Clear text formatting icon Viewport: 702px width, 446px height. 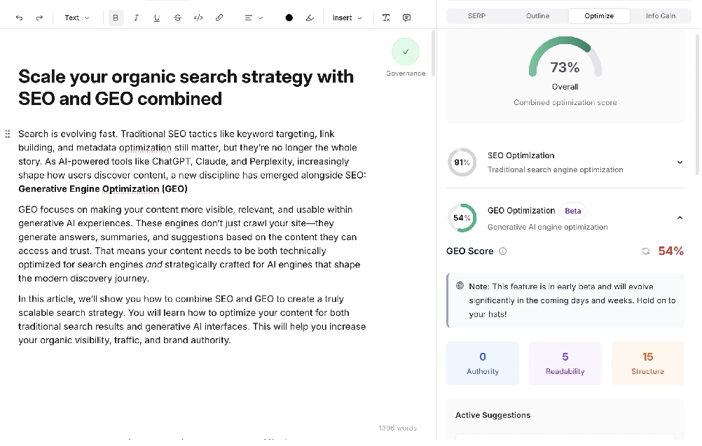(386, 18)
